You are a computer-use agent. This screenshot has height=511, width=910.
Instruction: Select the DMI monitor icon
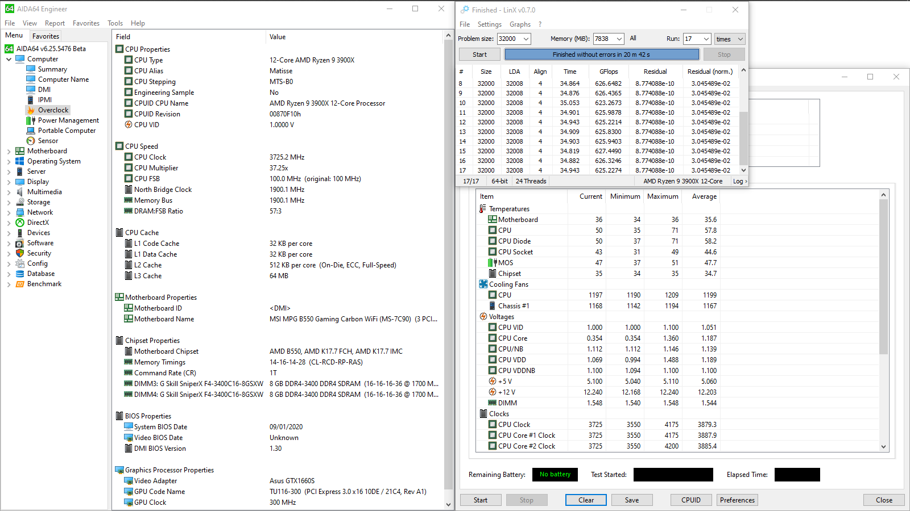pos(31,90)
